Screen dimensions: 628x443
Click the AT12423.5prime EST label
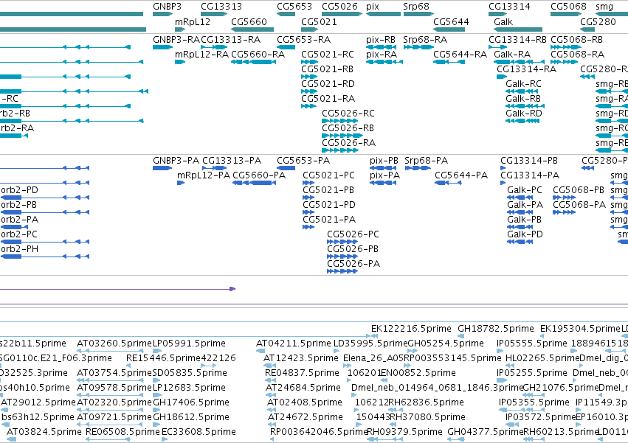301,358
